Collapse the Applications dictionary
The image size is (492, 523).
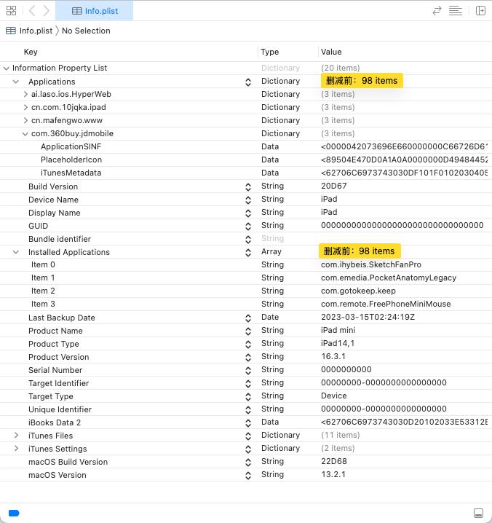pos(16,82)
